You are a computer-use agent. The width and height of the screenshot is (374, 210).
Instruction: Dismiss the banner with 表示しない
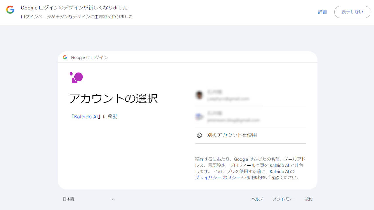click(352, 12)
